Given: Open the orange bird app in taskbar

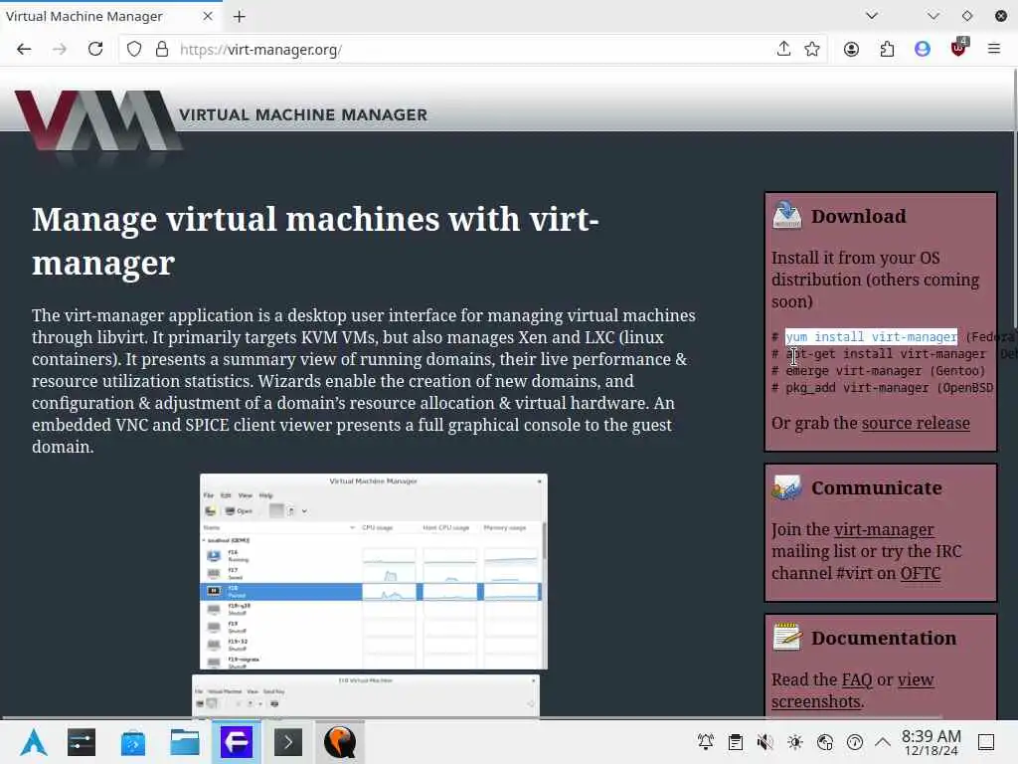Looking at the screenshot, I should point(340,742).
